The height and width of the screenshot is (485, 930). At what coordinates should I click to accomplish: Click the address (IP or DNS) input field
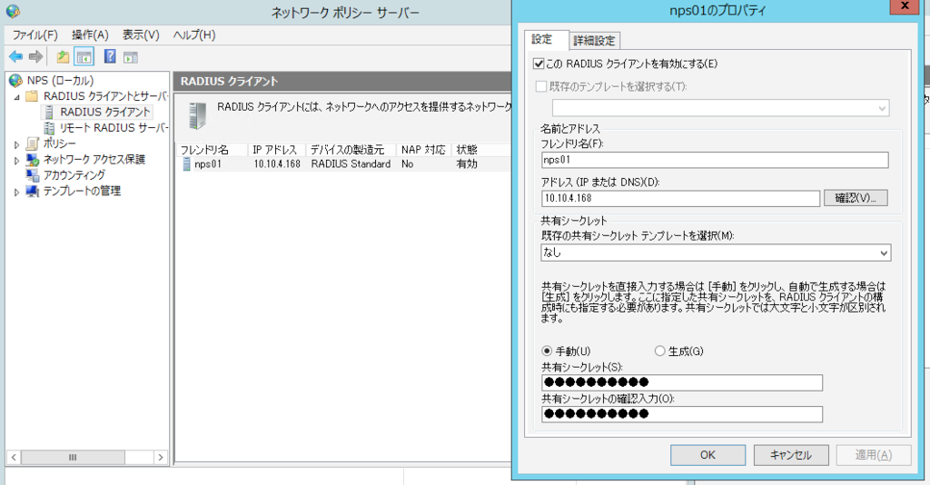(x=680, y=198)
